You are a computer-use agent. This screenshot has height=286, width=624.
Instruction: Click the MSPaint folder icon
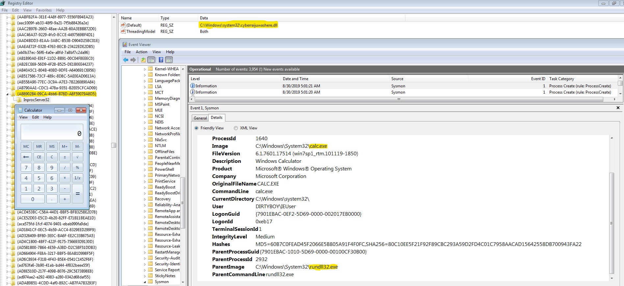tap(150, 104)
